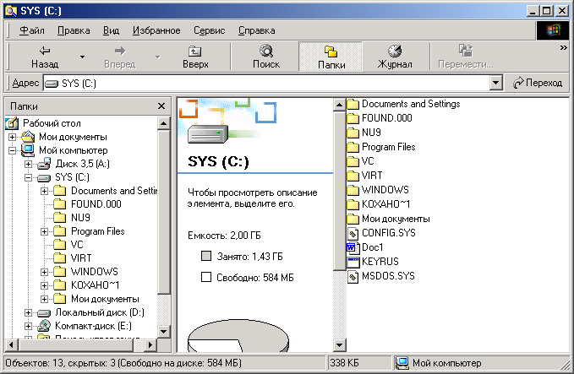Select the Компакт-диск (E:) CD icon
The height and width of the screenshot is (374, 574).
[x=44, y=326]
